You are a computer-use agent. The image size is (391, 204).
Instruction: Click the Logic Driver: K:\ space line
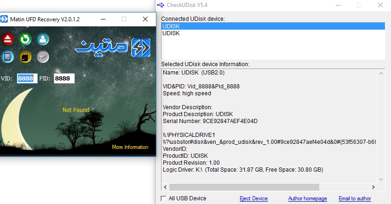pos(243,170)
